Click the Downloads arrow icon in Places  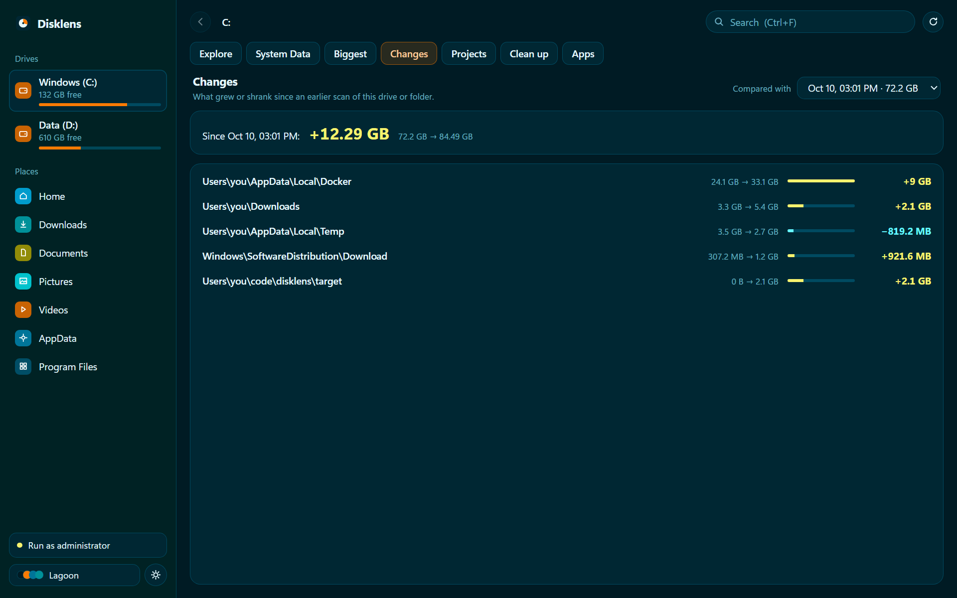(23, 225)
